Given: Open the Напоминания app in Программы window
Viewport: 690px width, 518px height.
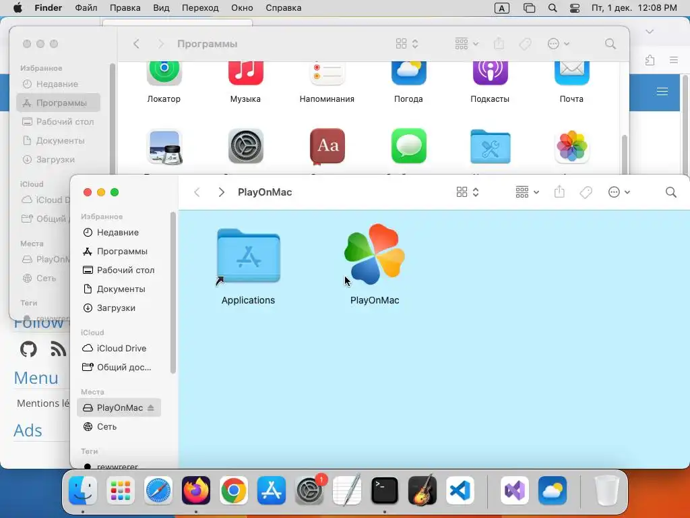Looking at the screenshot, I should pos(327,74).
